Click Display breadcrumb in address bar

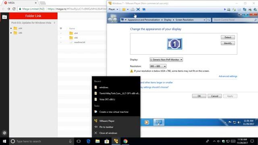click(168, 20)
